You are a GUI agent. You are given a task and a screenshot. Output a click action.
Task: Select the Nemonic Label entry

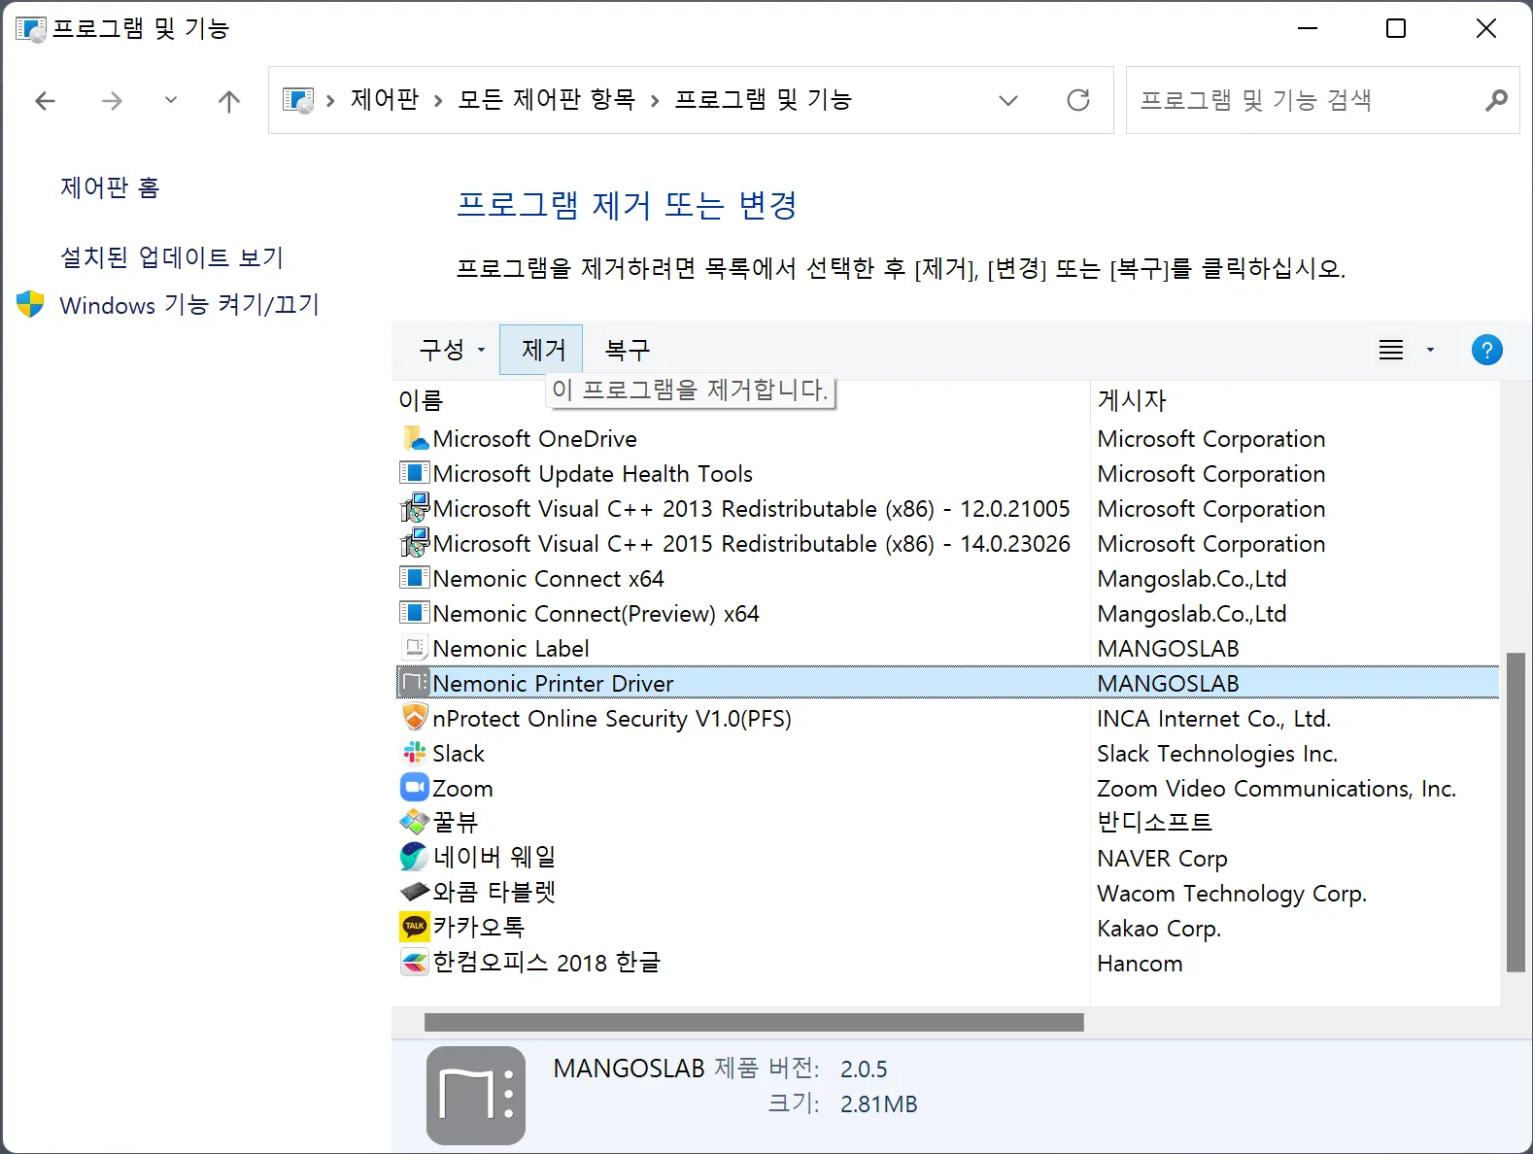coord(511,649)
